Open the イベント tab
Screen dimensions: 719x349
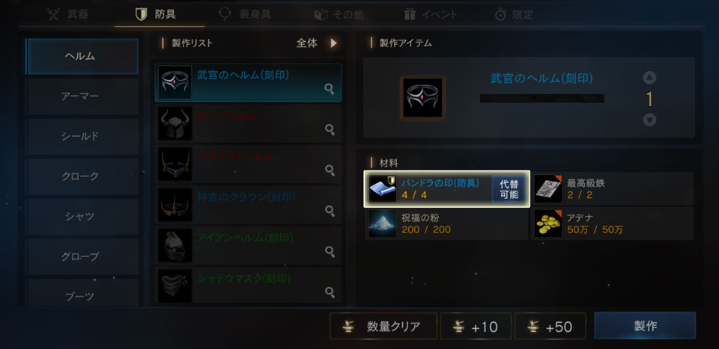pyautogui.click(x=430, y=14)
